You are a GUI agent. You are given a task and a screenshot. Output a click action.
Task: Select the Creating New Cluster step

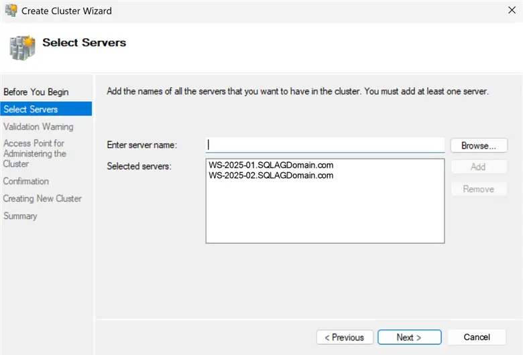42,199
